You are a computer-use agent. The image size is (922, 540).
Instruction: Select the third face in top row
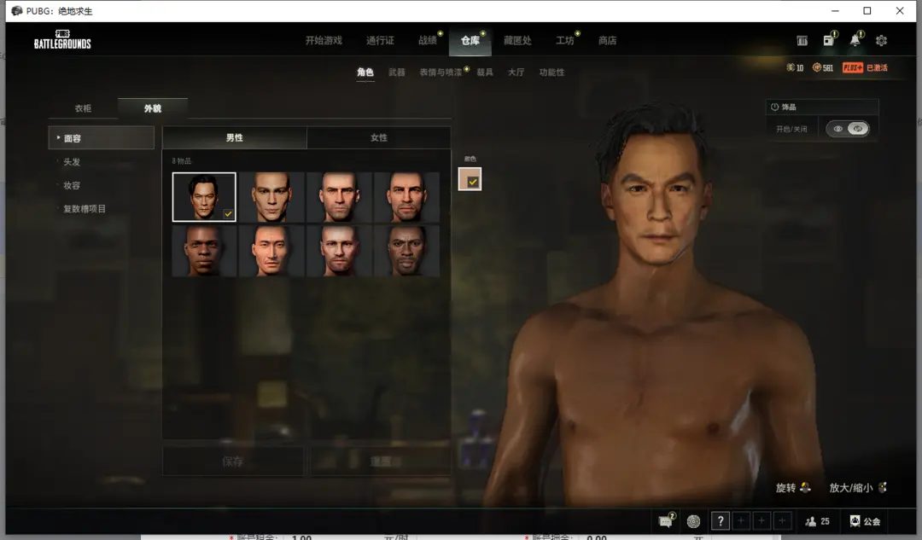(x=339, y=197)
